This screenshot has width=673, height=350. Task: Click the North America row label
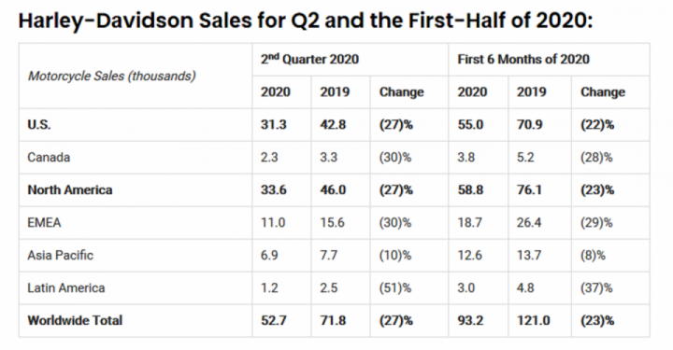coord(69,189)
